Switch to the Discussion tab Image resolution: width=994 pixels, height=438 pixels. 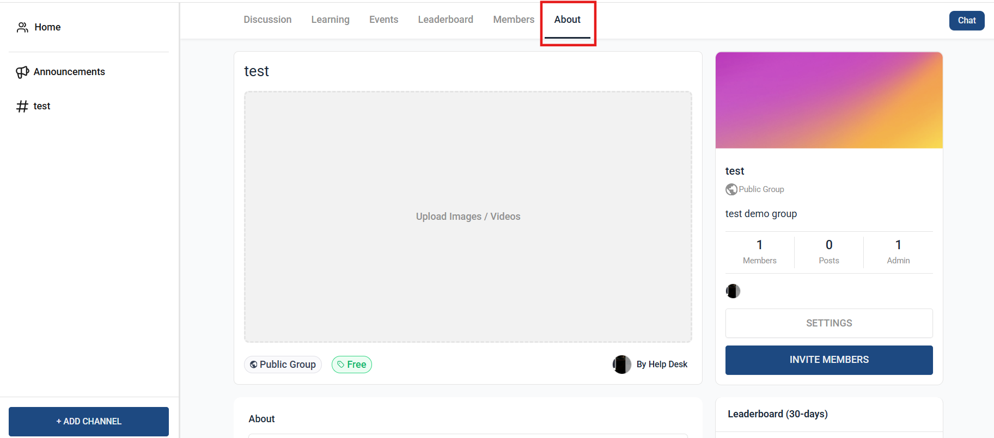(267, 20)
